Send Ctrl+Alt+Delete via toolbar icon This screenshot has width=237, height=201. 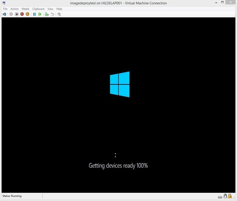(x=4, y=14)
